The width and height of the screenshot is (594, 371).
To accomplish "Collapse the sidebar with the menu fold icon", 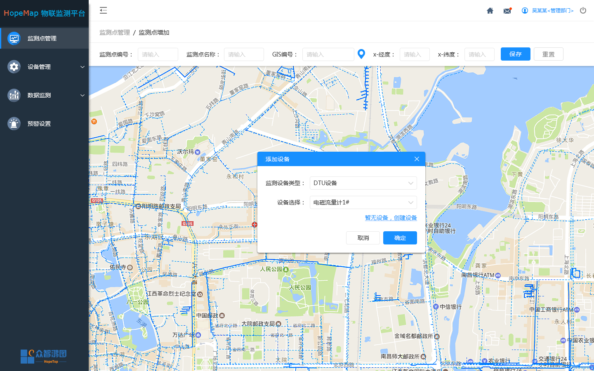I will (x=103, y=10).
